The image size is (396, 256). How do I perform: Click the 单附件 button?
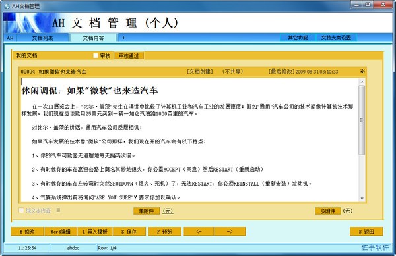tap(147, 211)
